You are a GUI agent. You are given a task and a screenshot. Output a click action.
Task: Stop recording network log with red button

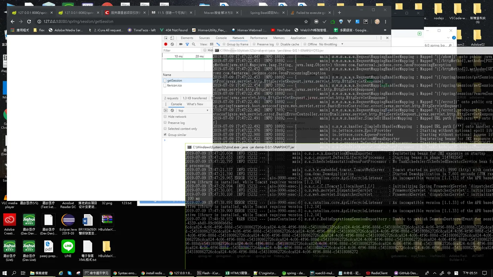(x=166, y=44)
